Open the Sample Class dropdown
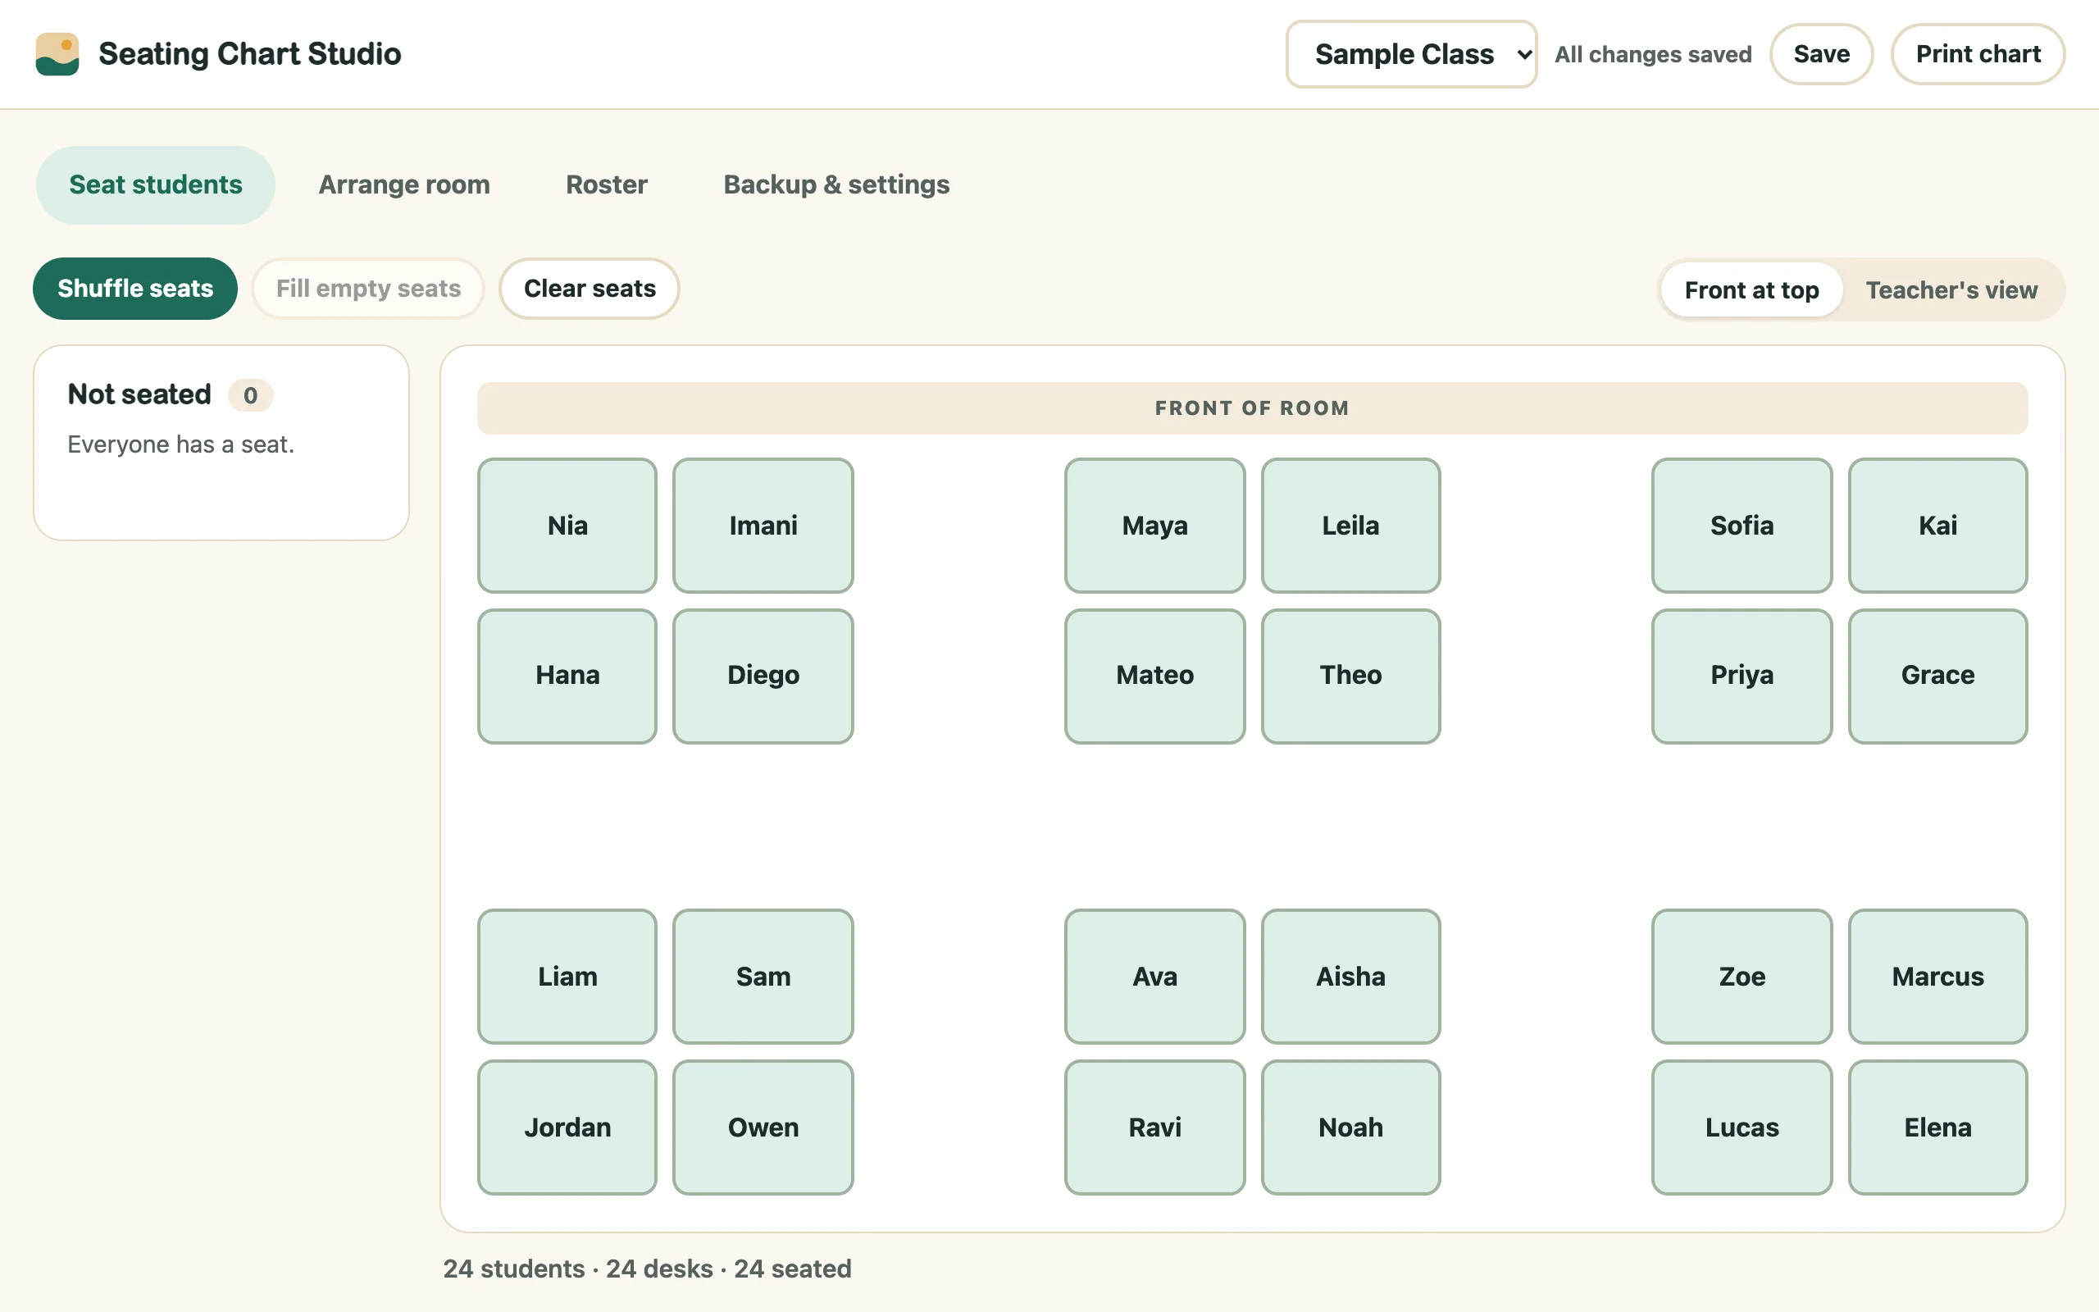 point(1411,54)
